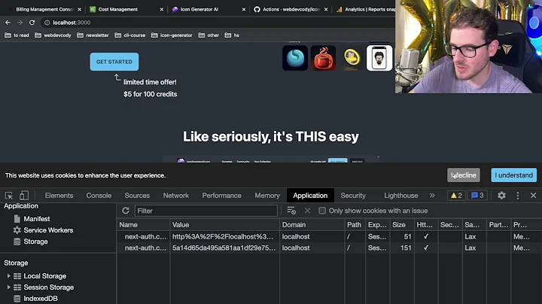Refresh the cookies table
This screenshot has height=304, width=542.
[126, 211]
